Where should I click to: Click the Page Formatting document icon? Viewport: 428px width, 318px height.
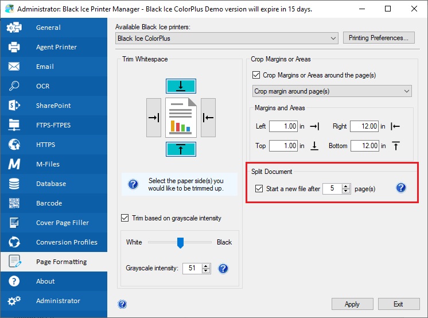[x=15, y=261]
